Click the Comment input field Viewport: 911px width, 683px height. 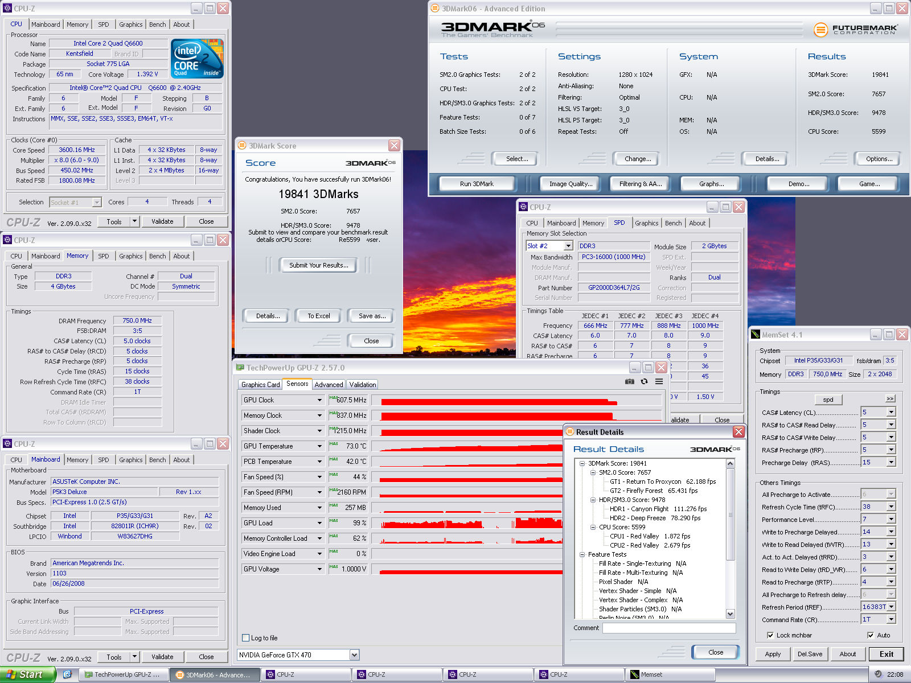[x=669, y=628]
